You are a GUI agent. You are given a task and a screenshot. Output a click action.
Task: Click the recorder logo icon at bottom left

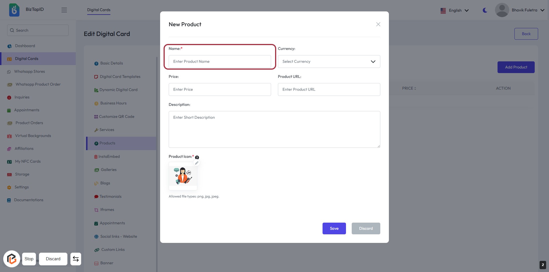pyautogui.click(x=12, y=259)
